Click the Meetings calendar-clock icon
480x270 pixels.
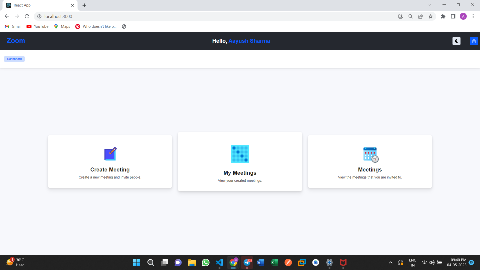[x=370, y=154]
